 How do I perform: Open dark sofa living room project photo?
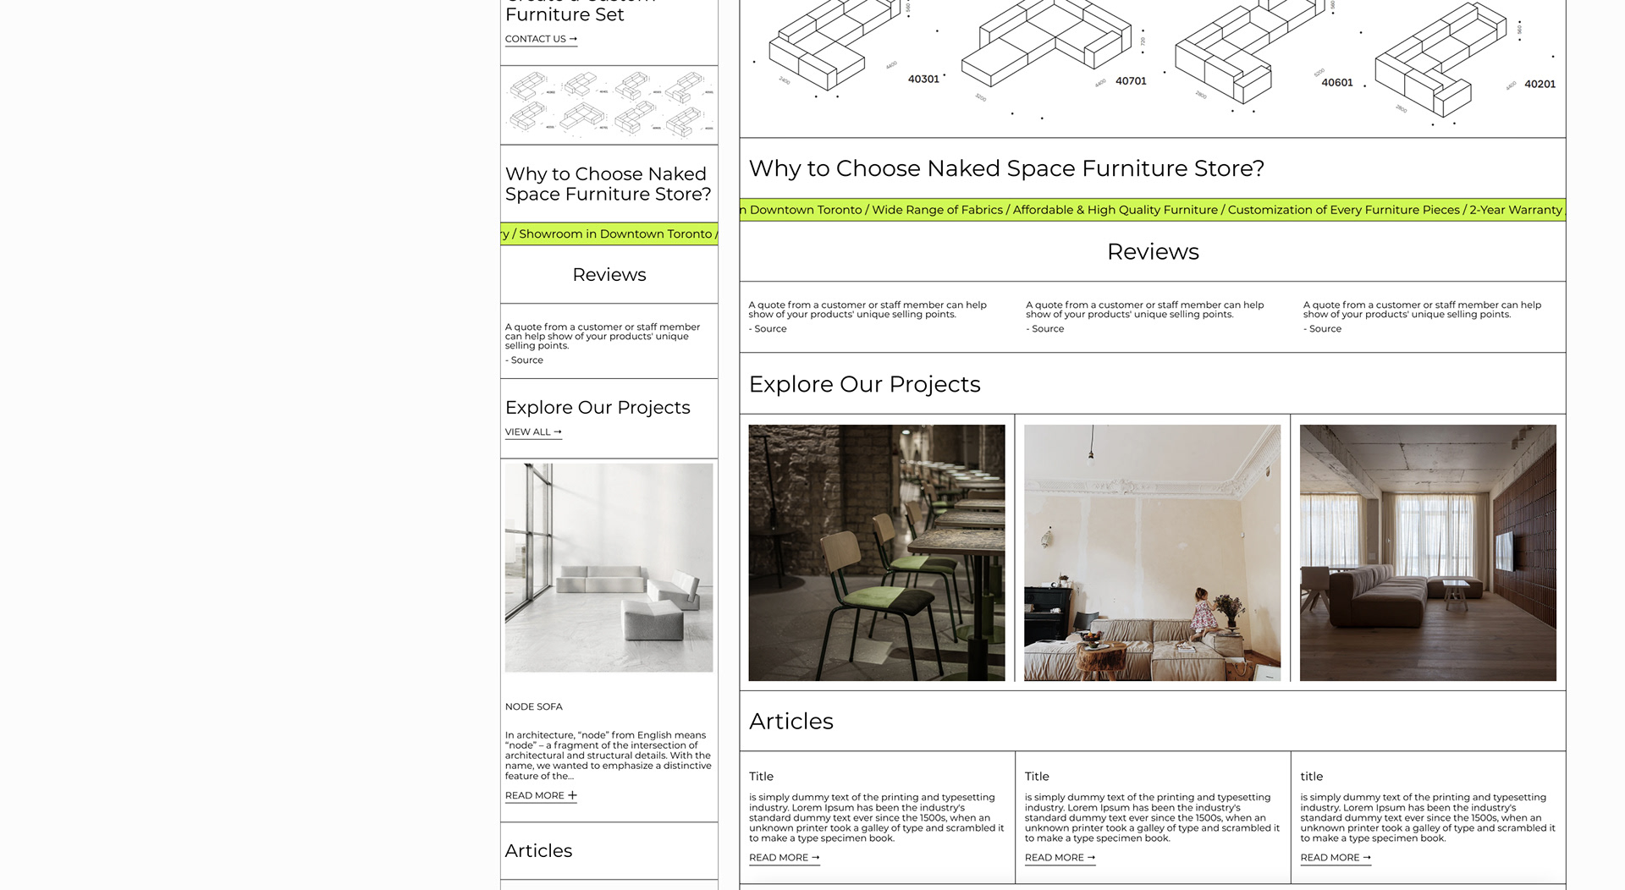click(1428, 552)
